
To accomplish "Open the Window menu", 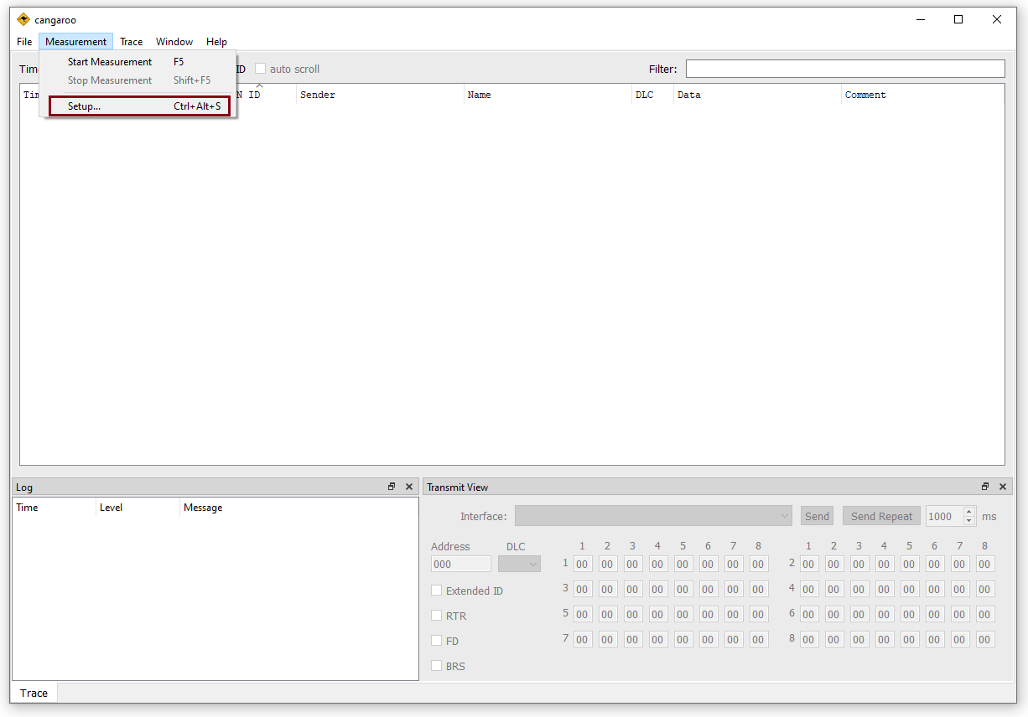I will point(174,42).
